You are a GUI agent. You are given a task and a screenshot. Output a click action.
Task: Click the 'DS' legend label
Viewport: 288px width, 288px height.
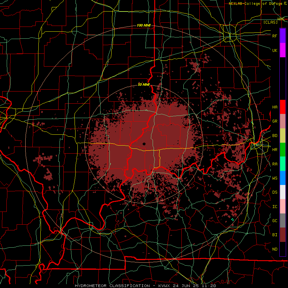point(275,192)
